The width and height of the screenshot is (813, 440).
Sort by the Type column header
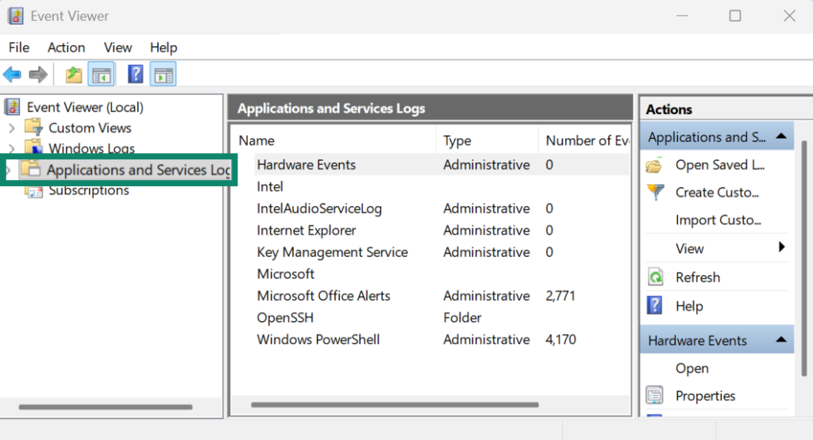(457, 140)
